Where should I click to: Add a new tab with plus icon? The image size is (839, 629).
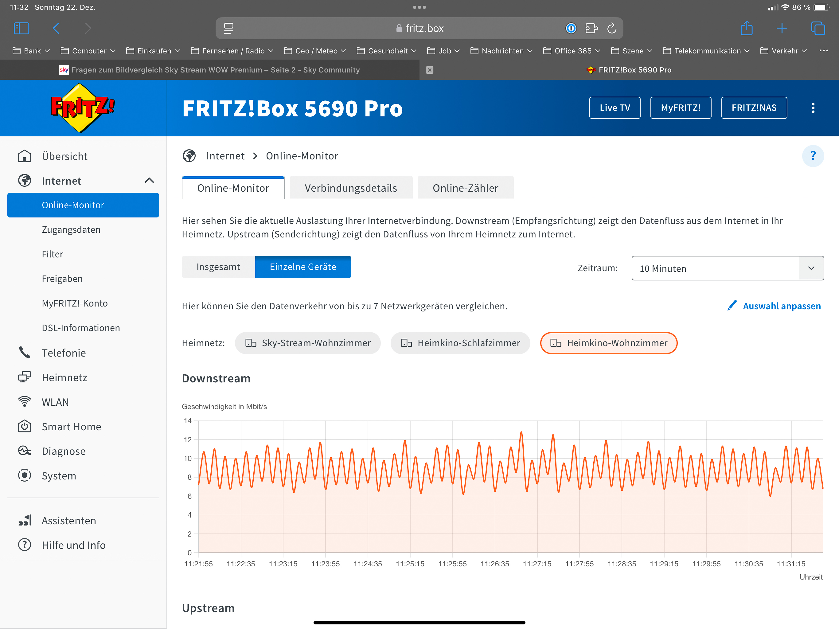point(782,29)
